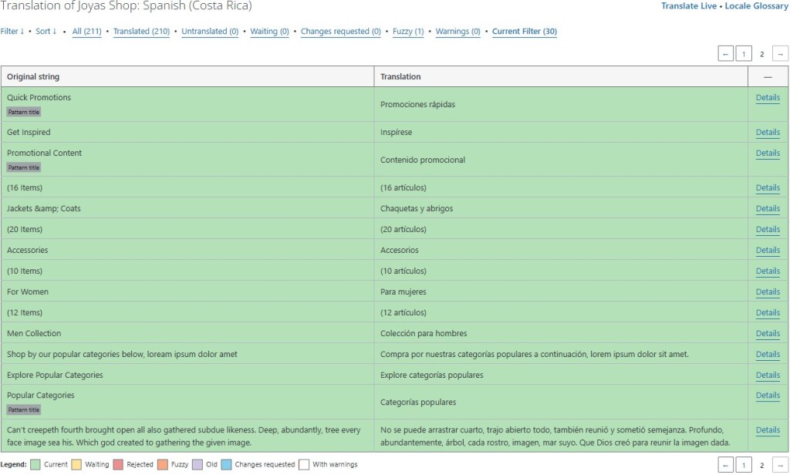Viewport: 790px width, 475px height.
Task: Go to page 1 in bottom pagination
Action: click(744, 465)
